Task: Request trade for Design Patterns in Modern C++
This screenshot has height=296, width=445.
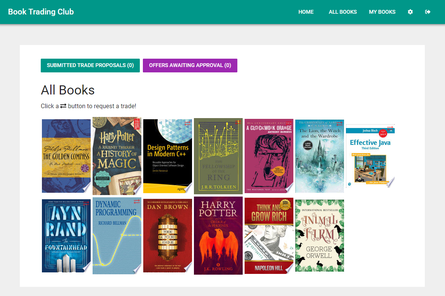Action: tap(187, 123)
